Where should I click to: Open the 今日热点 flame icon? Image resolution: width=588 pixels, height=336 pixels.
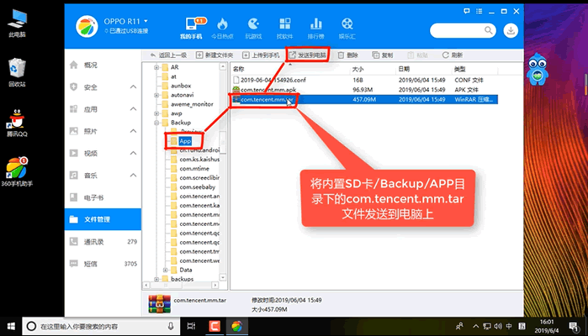222,24
